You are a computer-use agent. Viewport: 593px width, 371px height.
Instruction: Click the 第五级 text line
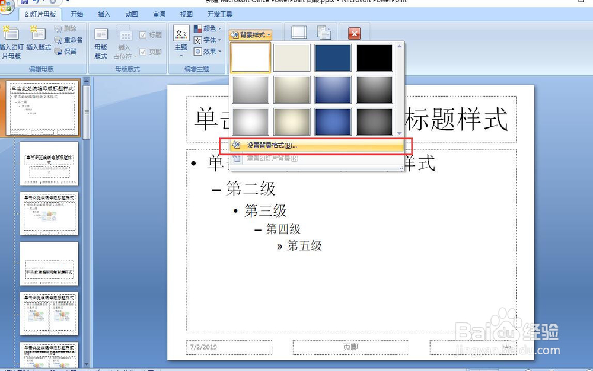click(x=304, y=246)
